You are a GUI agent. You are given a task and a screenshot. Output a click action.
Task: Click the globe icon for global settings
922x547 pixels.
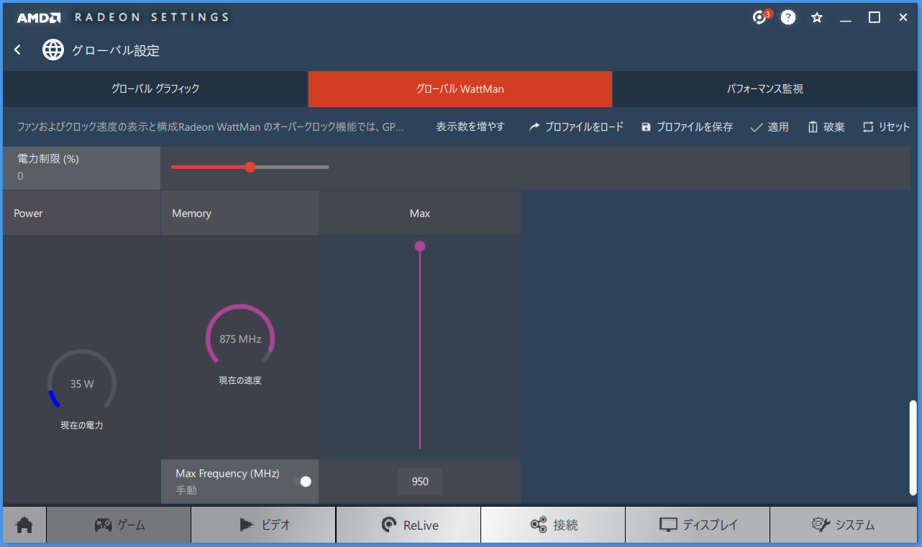click(53, 50)
